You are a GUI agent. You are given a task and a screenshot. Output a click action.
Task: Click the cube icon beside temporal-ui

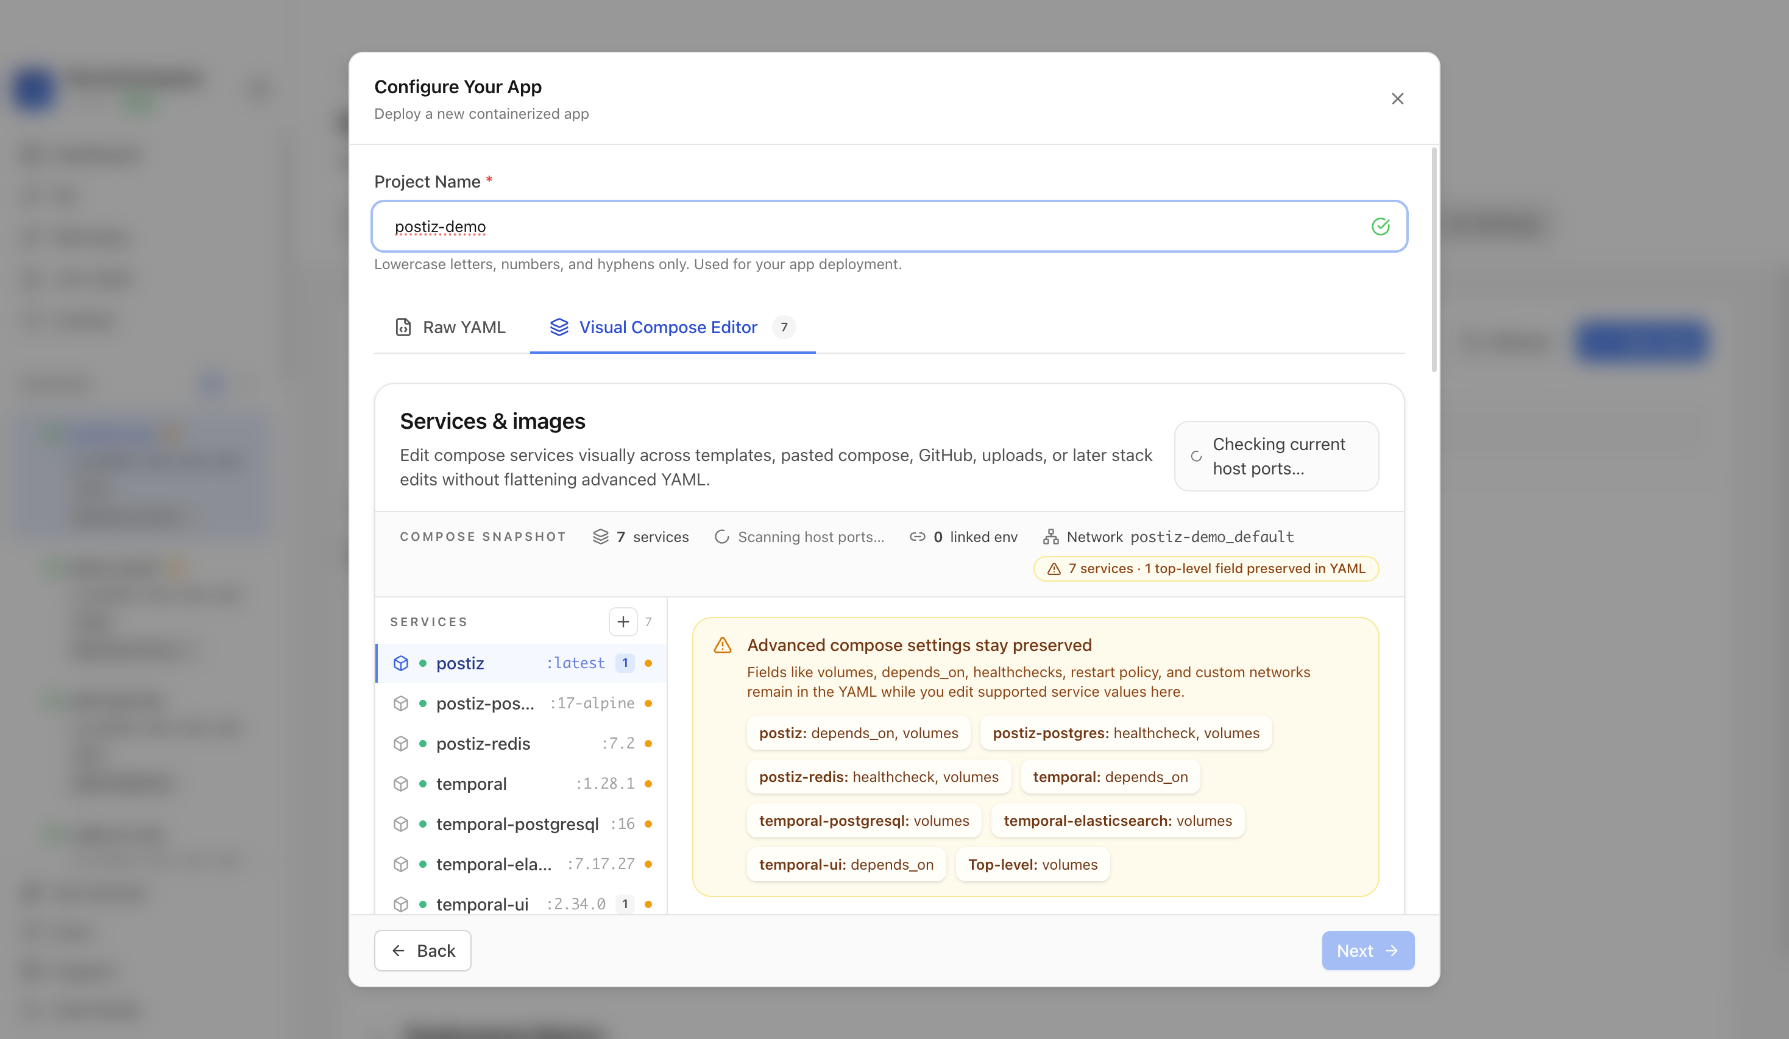click(x=401, y=904)
